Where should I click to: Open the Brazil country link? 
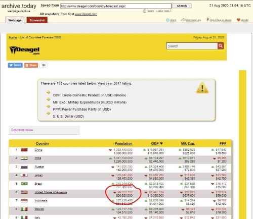pyautogui.click(x=38, y=184)
